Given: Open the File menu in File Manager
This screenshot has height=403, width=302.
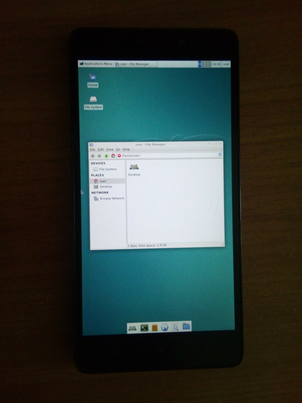Looking at the screenshot, I should (x=93, y=150).
